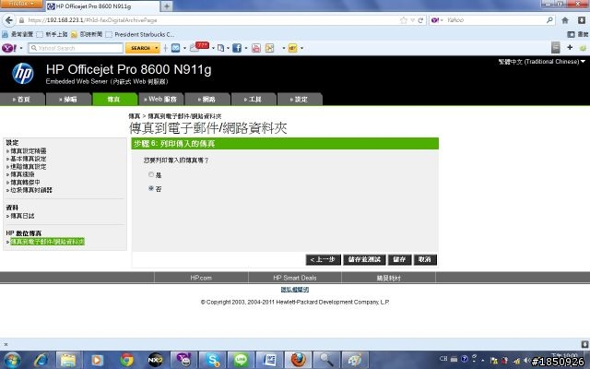This screenshot has height=369, width=590.
Task: Open the 掃瞄 (Scan) tab
Action: [x=68, y=100]
